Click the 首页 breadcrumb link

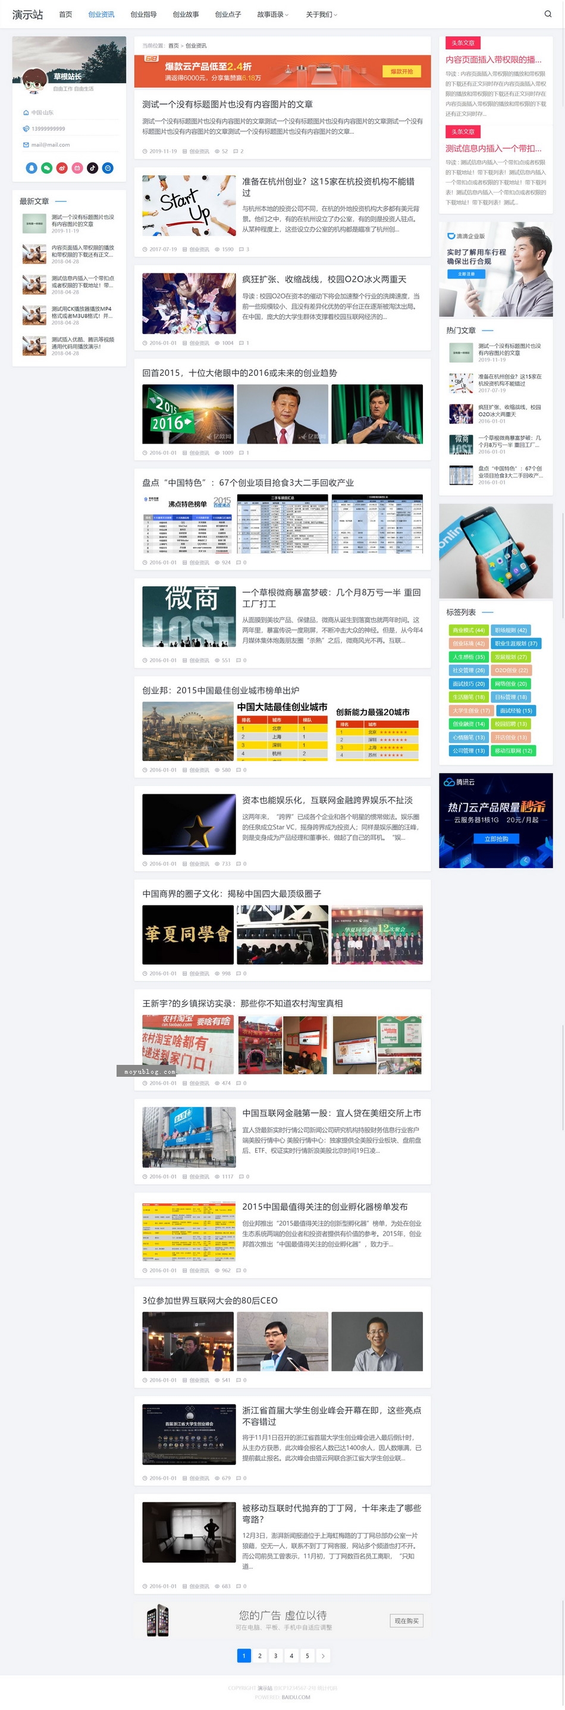173,46
